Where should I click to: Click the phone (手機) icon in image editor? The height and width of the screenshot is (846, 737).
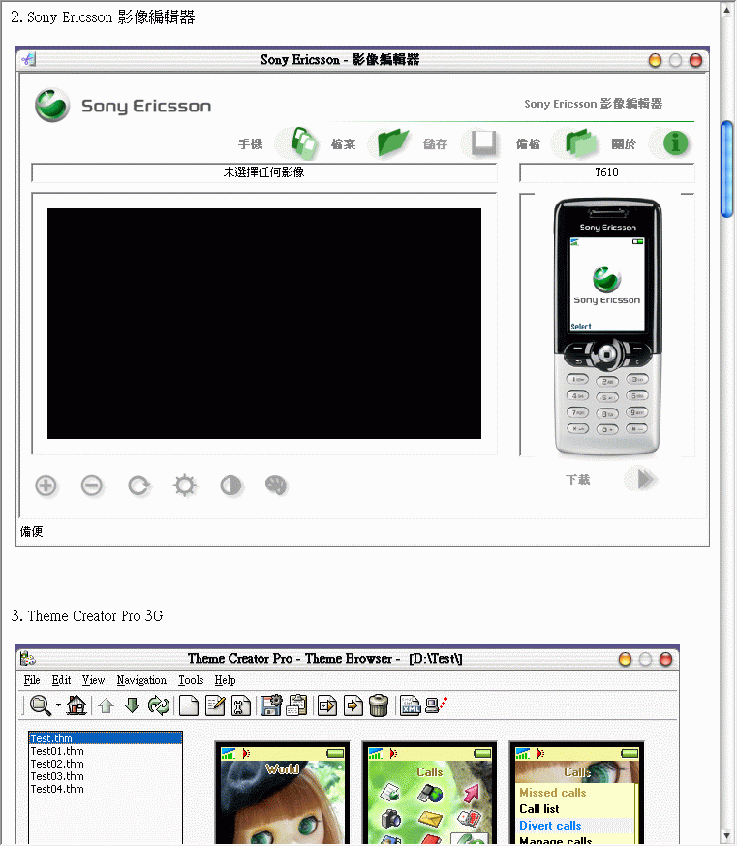tap(304, 143)
